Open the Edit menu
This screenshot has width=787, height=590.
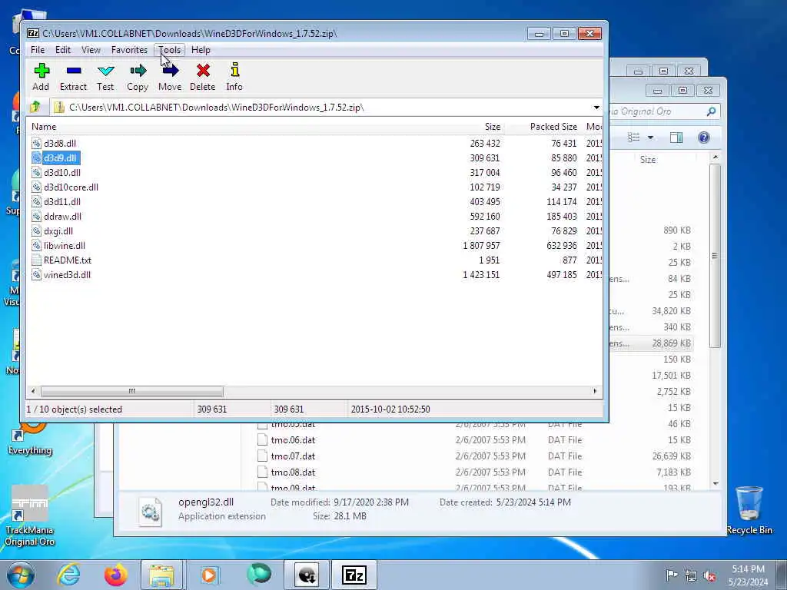[x=63, y=50]
